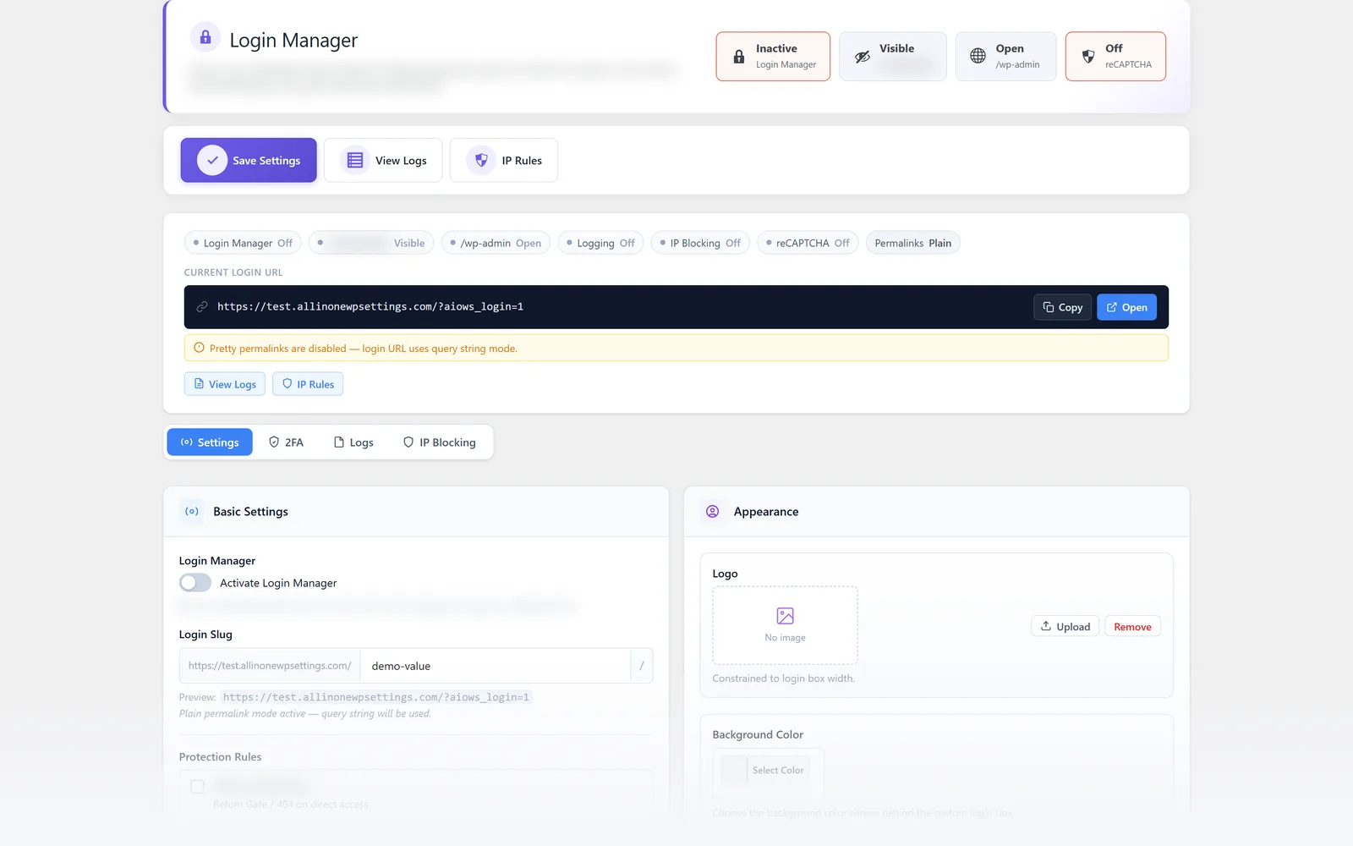Select the current login URL text
This screenshot has height=846, width=1353.
point(370,306)
